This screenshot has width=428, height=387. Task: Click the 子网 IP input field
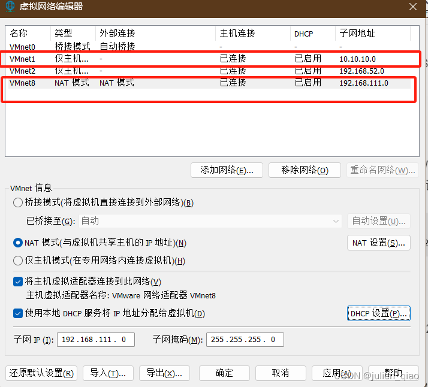pos(96,340)
